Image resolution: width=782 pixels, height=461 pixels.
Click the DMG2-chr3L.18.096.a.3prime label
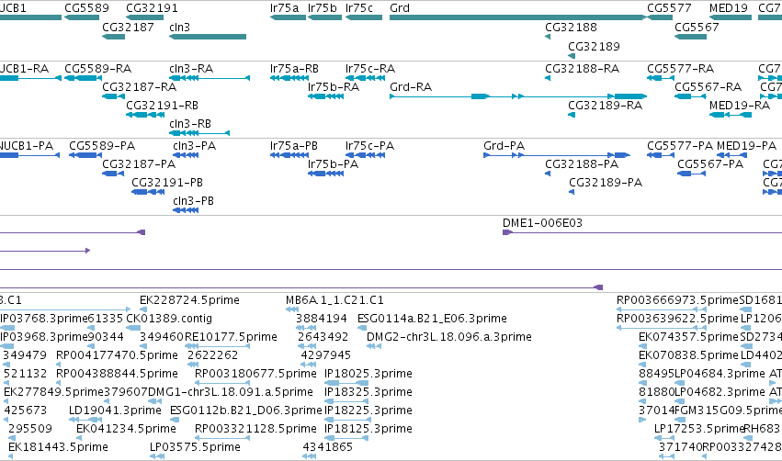(448, 336)
